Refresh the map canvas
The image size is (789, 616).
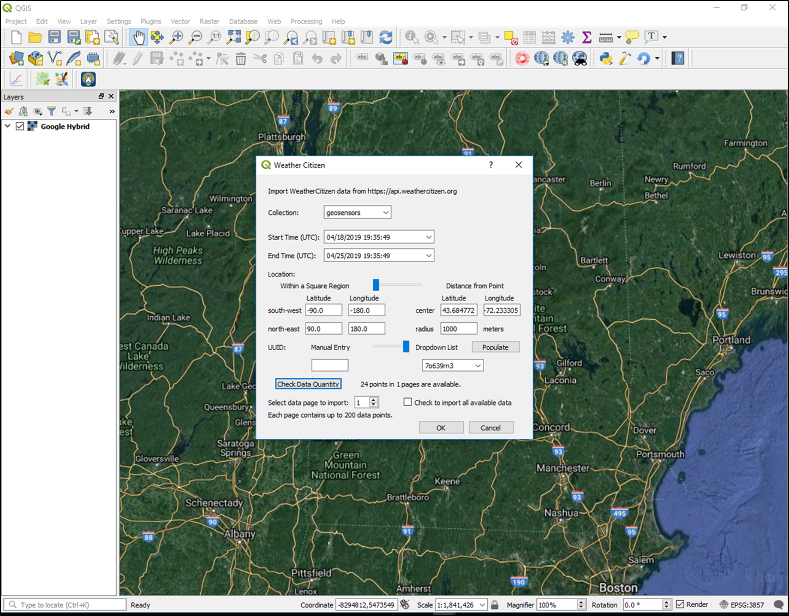pyautogui.click(x=386, y=37)
